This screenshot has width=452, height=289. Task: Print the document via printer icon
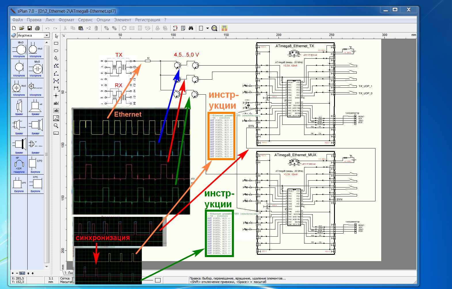tap(37, 28)
